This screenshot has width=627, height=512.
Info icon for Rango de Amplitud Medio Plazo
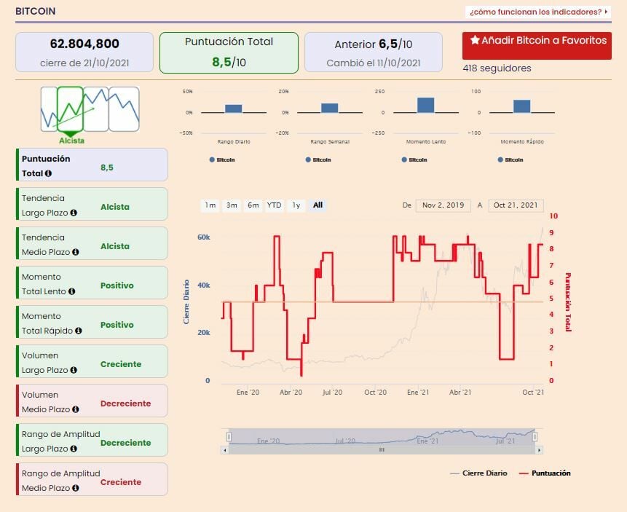76,488
